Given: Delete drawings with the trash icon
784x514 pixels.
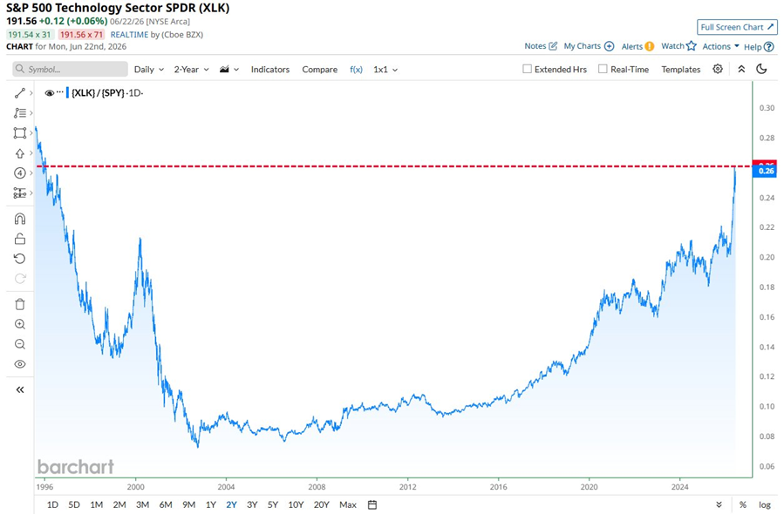Looking at the screenshot, I should click(x=19, y=304).
